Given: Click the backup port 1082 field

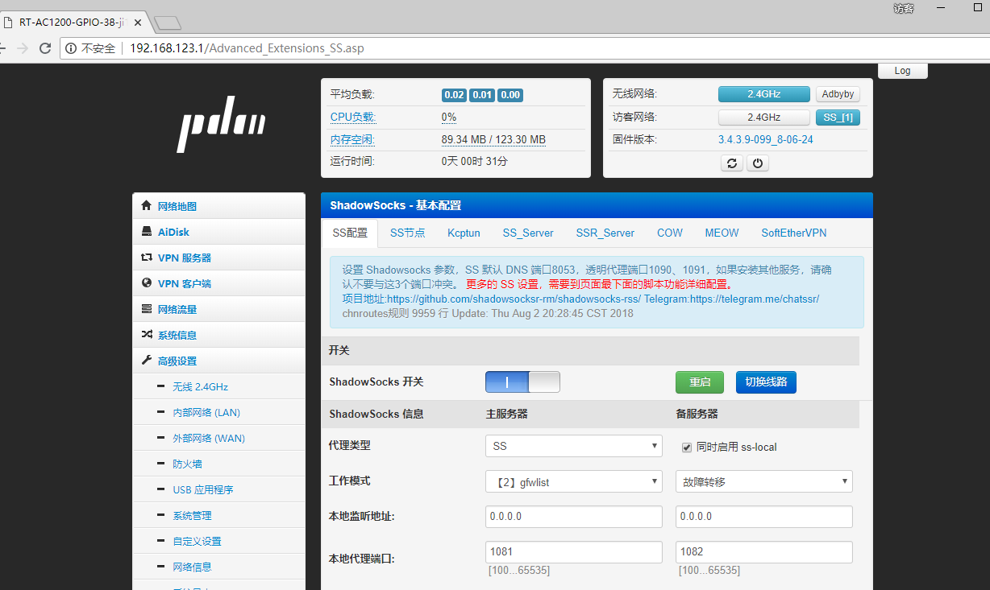Looking at the screenshot, I should [x=763, y=552].
